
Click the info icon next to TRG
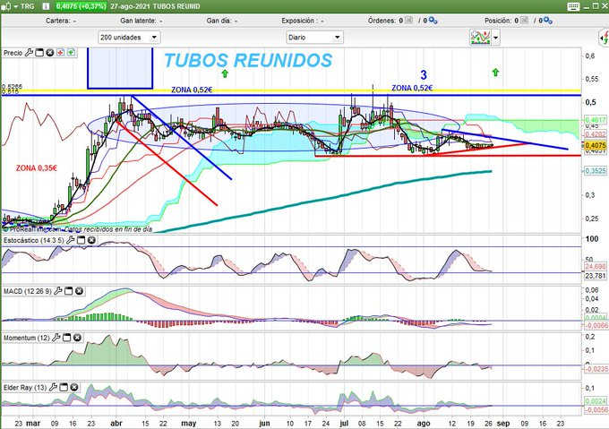[46, 6]
